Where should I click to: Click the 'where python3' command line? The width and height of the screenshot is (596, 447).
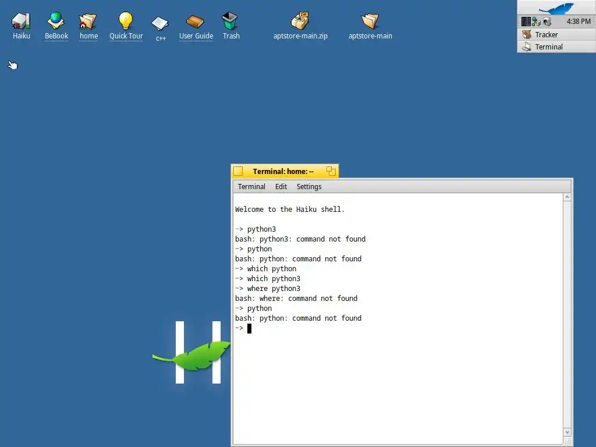coord(268,289)
